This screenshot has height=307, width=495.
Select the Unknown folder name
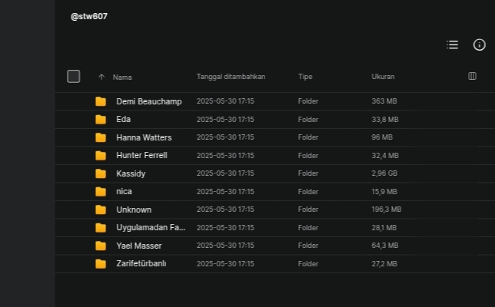coord(134,210)
